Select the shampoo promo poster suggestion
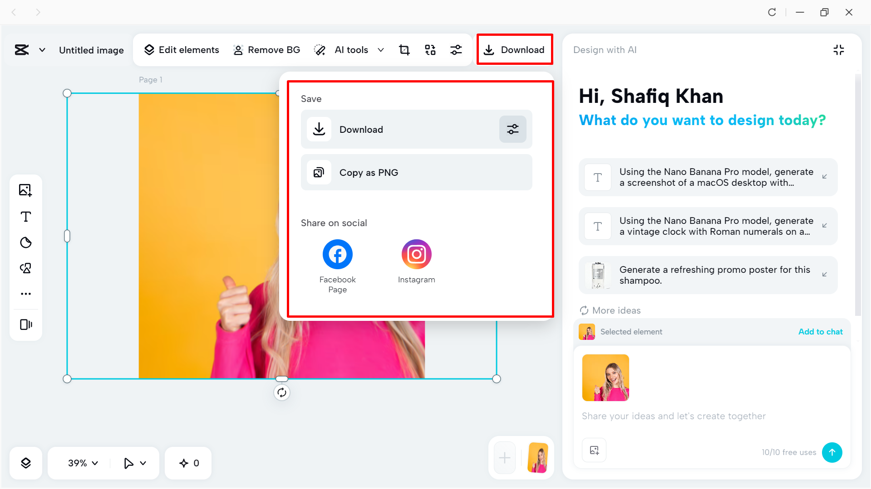Image resolution: width=871 pixels, height=489 pixels. [708, 275]
